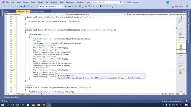Close the Form1.cs tab
The image size is (191, 107).
coord(29,12)
